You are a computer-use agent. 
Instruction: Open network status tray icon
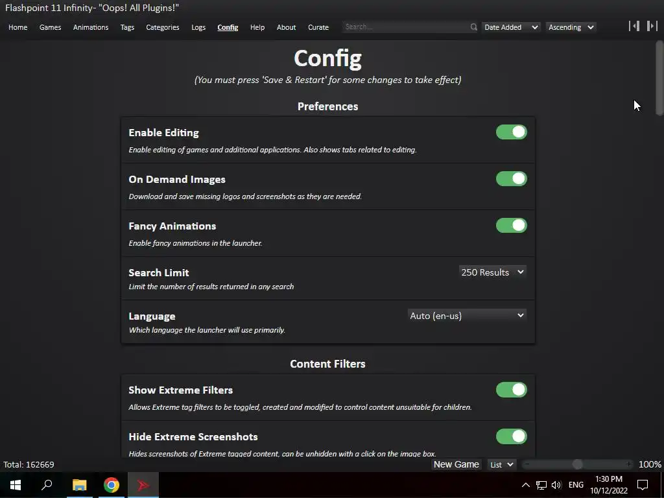click(x=541, y=485)
